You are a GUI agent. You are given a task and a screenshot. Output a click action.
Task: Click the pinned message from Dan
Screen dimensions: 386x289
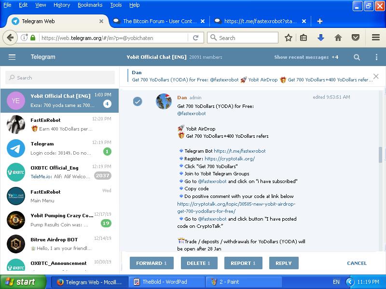250,76
